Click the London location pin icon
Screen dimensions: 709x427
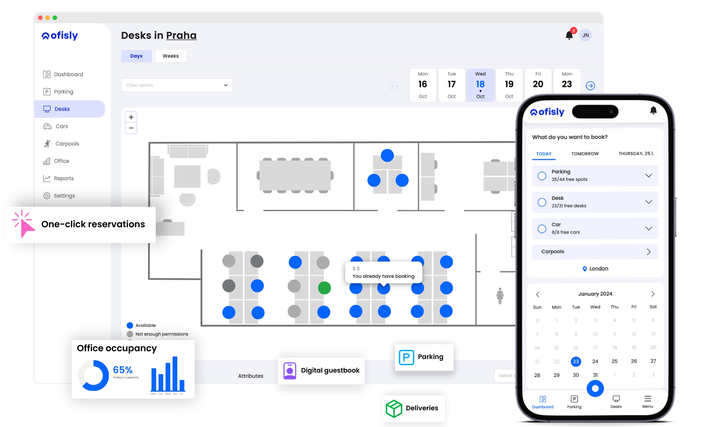pyautogui.click(x=585, y=269)
